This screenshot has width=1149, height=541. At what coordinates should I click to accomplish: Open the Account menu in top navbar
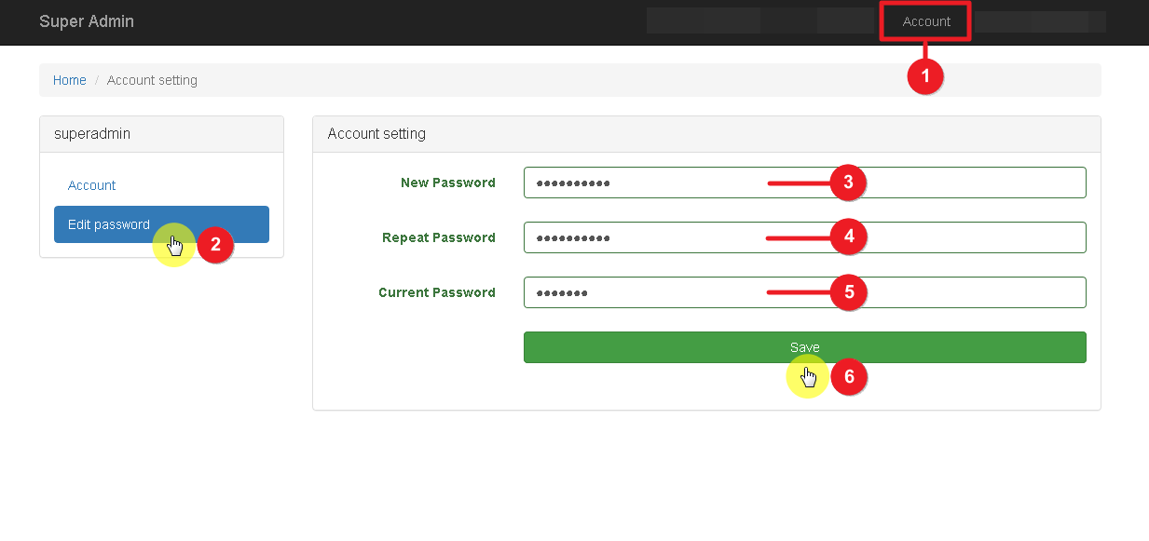click(x=926, y=21)
